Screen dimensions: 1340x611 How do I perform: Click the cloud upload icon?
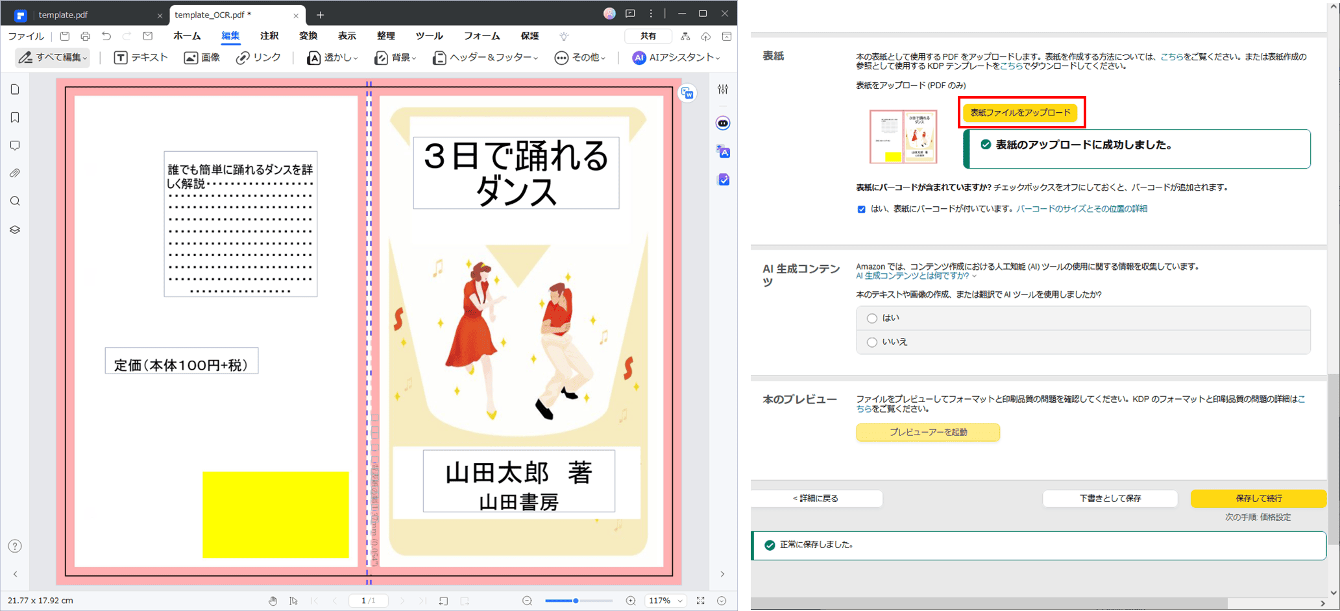[x=706, y=36]
